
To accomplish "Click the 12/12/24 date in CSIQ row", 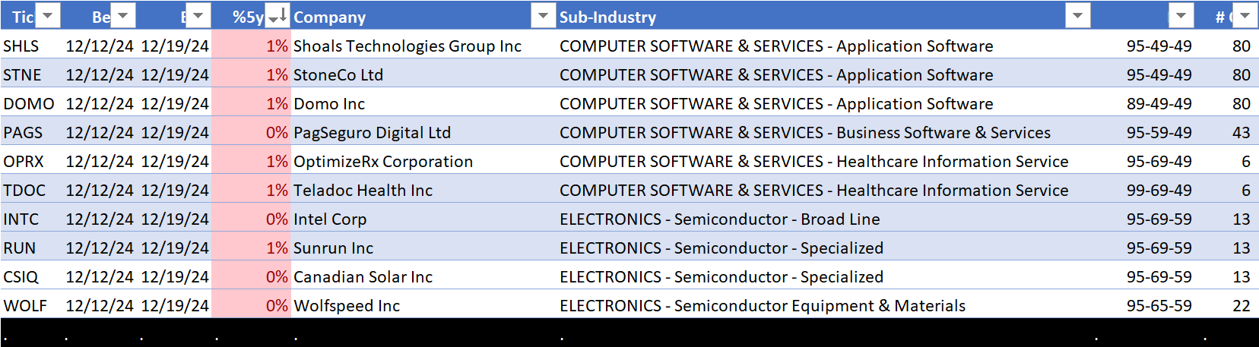I will coord(100,276).
